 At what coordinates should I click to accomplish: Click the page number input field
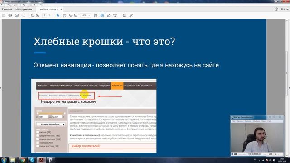pos(44,15)
